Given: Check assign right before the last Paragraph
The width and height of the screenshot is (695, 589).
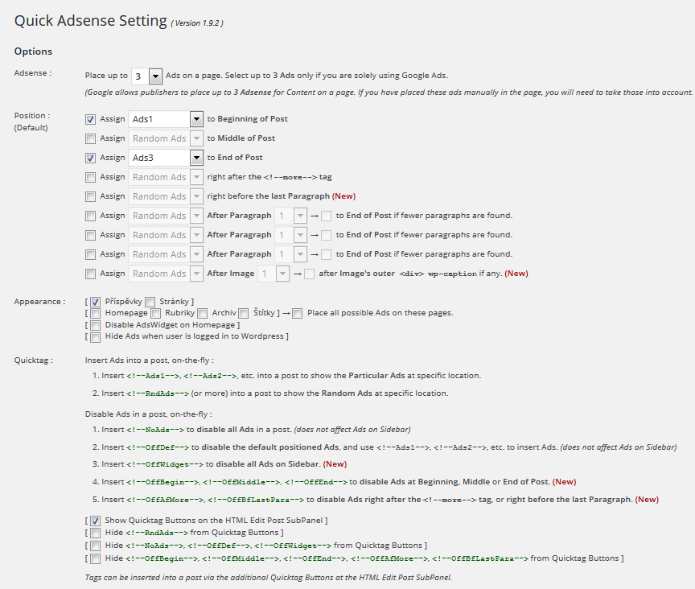Looking at the screenshot, I should (91, 196).
